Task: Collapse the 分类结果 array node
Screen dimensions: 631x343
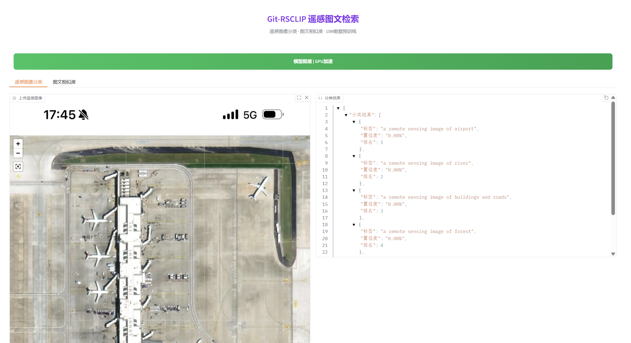Action: click(x=346, y=115)
